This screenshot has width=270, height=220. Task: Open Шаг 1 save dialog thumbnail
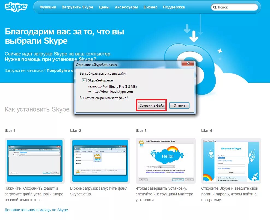(35, 161)
